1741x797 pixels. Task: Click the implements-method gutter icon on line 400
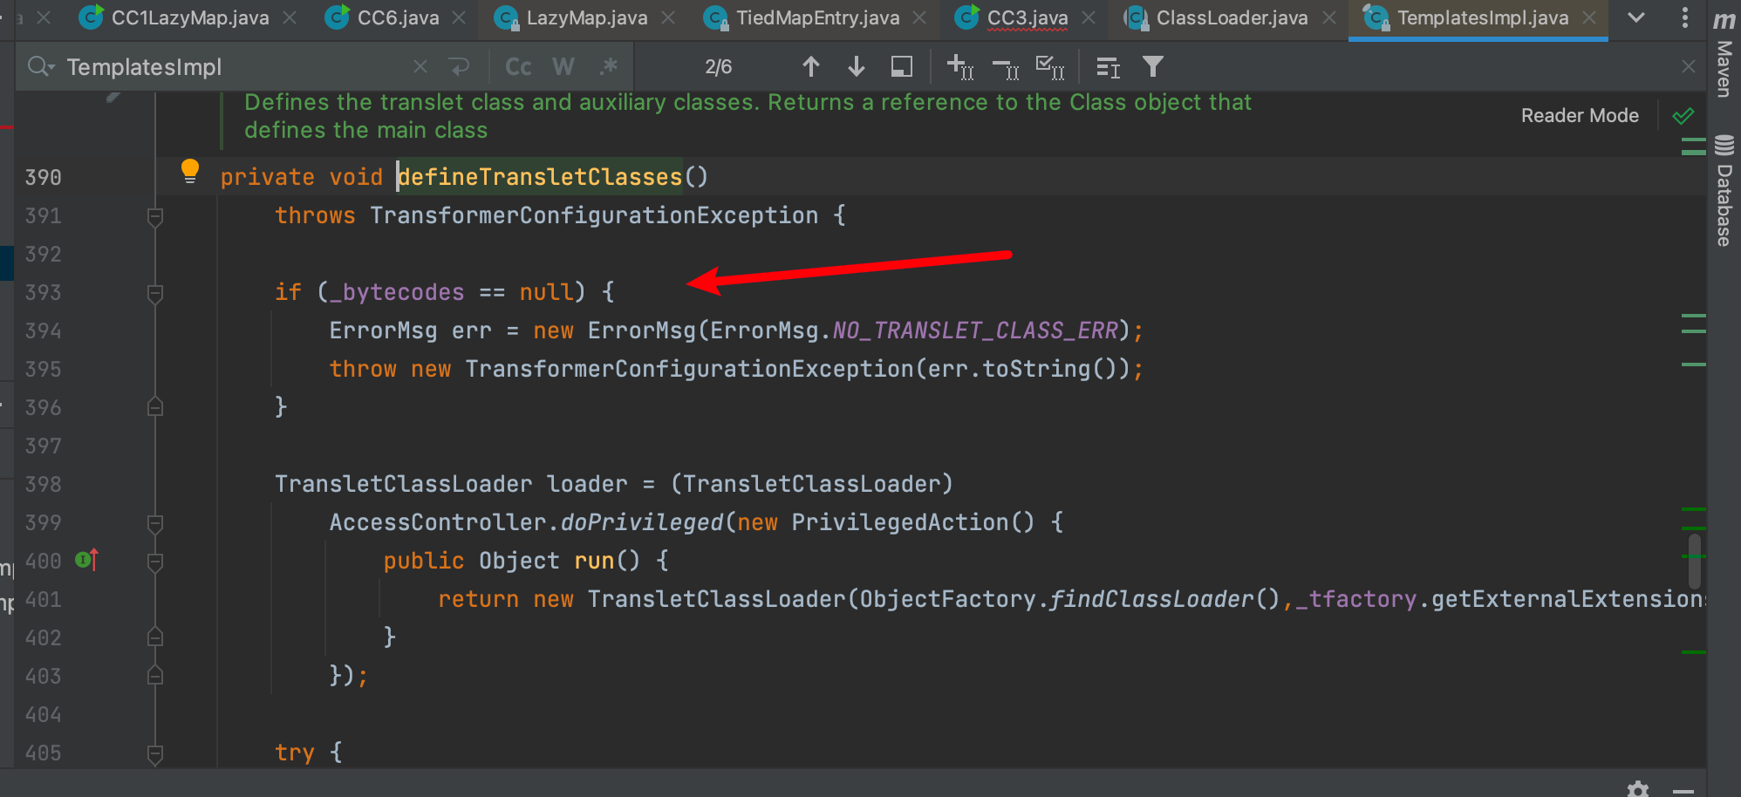(87, 560)
